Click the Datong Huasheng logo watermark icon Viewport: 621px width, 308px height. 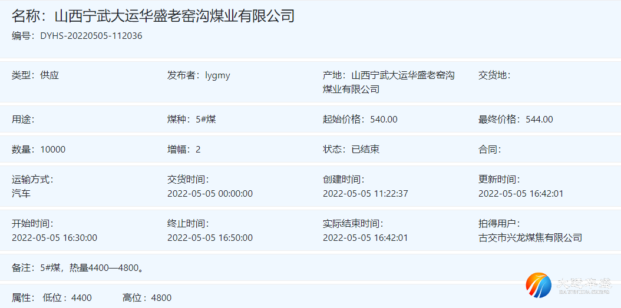click(x=538, y=285)
